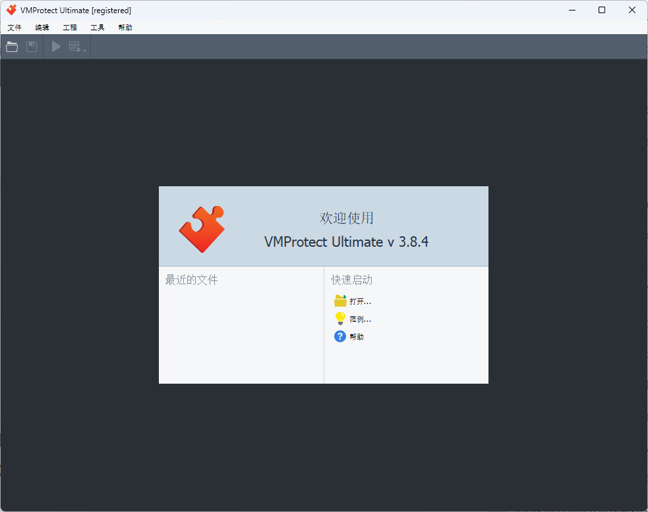The image size is (648, 512).
Task: Click the compile play toolbar icon
Action: tap(56, 47)
